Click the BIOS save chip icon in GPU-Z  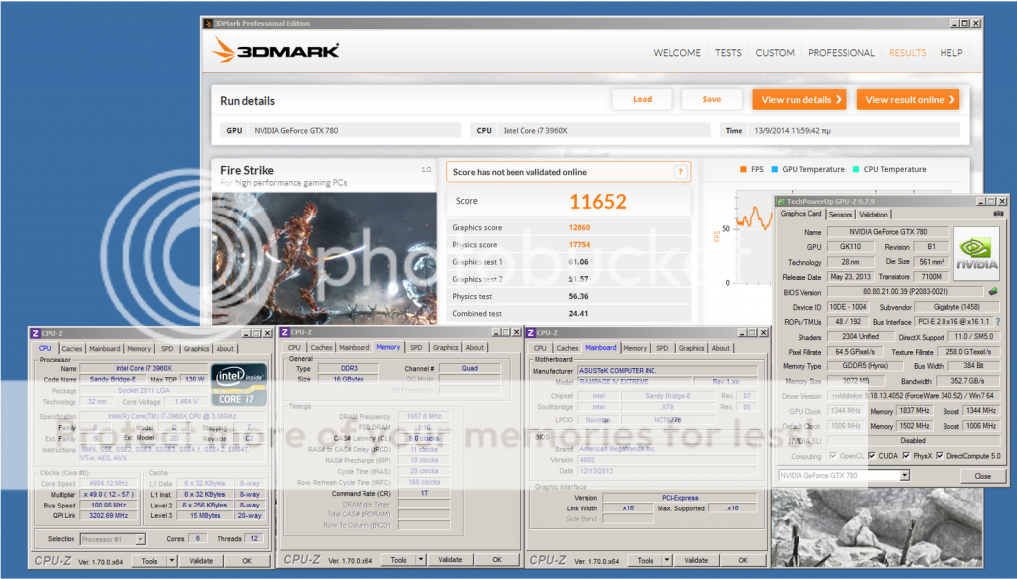pos(991,292)
